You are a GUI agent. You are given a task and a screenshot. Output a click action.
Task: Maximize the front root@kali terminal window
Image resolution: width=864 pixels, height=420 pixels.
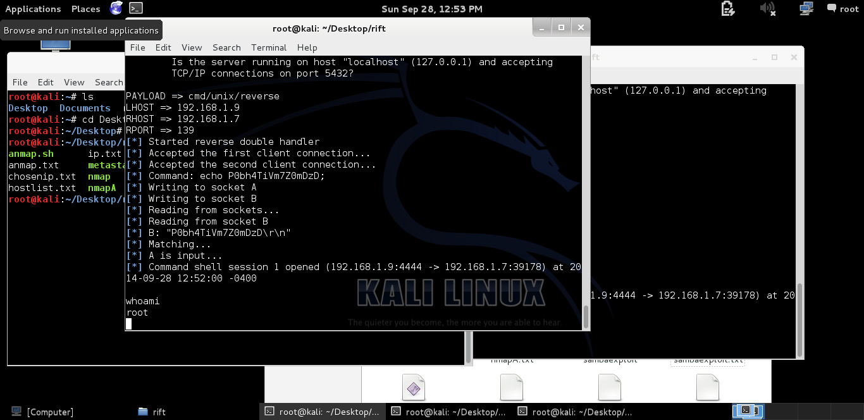point(561,27)
